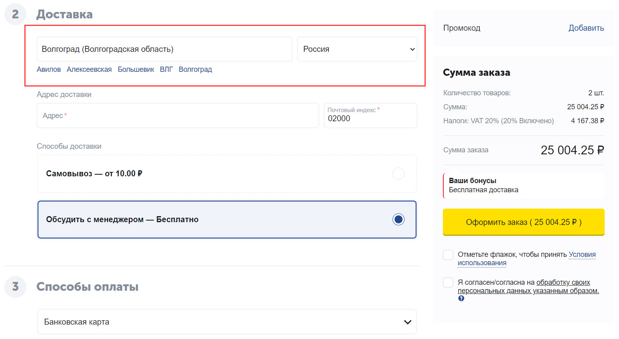Image resolution: width=619 pixels, height=339 pixels.
Task: Click the help question mark icon
Action: click(461, 298)
